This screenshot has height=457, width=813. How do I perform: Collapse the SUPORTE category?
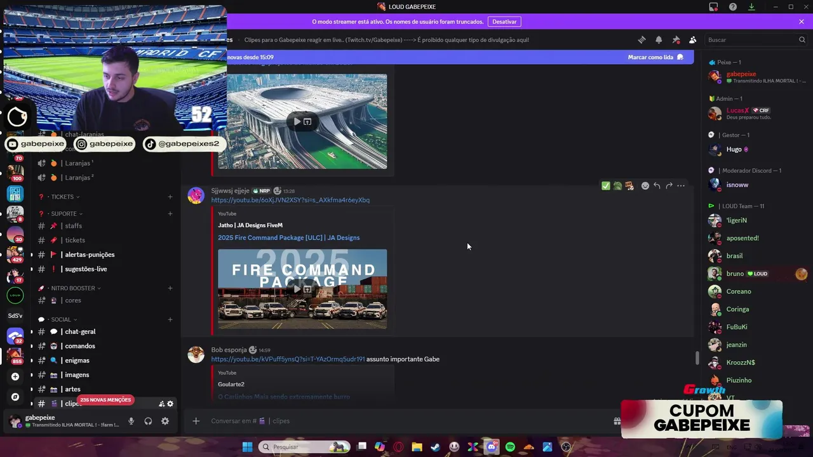pyautogui.click(x=64, y=214)
